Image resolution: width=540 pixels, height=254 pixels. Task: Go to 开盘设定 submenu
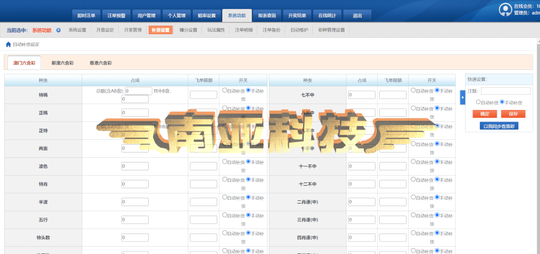105,30
